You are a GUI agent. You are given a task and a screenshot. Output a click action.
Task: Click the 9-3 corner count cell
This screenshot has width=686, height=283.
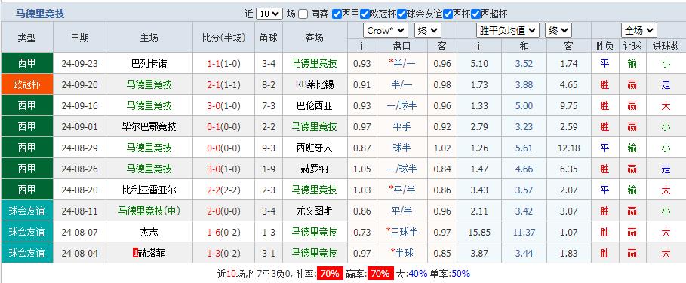(269, 148)
